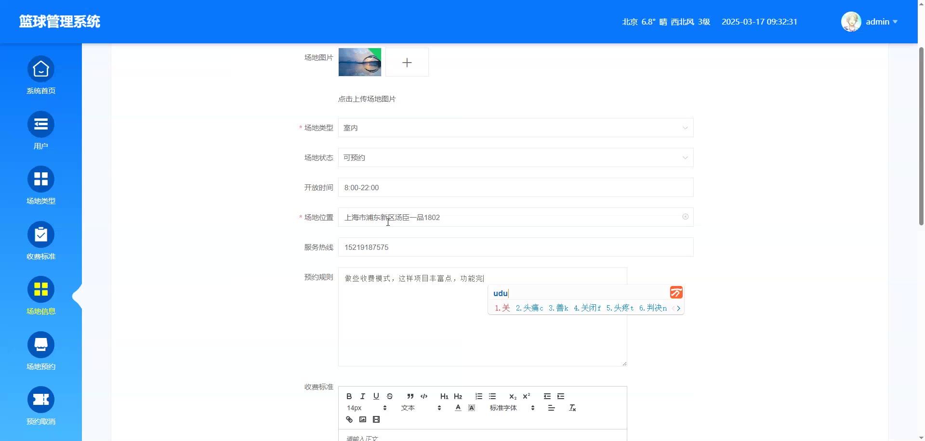Toggle underline formatting in the editor
Image resolution: width=925 pixels, height=441 pixels.
[x=376, y=396]
